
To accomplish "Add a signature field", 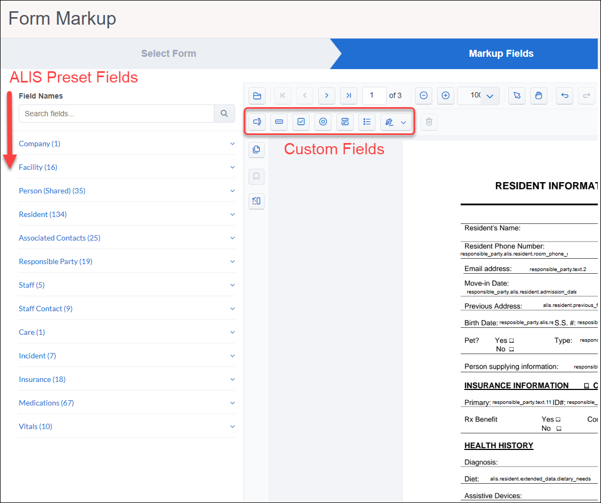I will [x=389, y=122].
